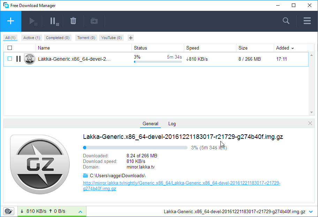The height and width of the screenshot is (217, 318).
Task: Click Lakka file name in status bar
Action: [x=234, y=211]
